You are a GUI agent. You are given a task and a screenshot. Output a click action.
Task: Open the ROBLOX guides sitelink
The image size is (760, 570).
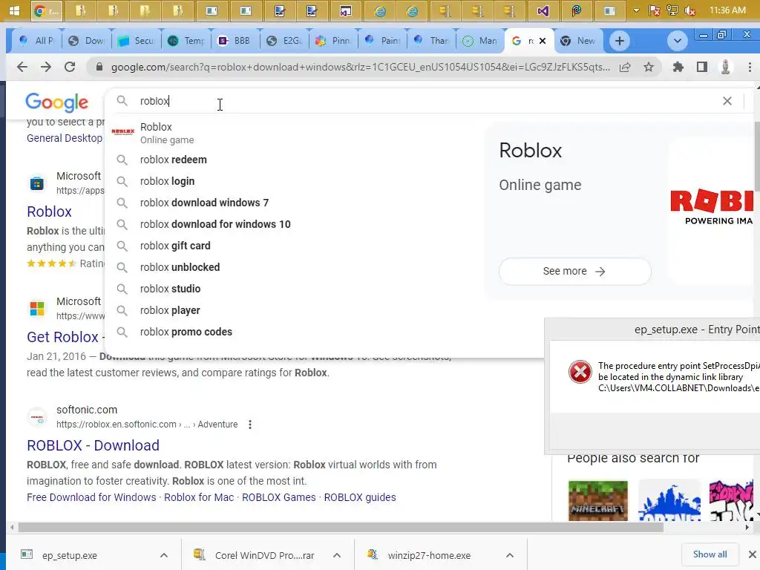(360, 498)
